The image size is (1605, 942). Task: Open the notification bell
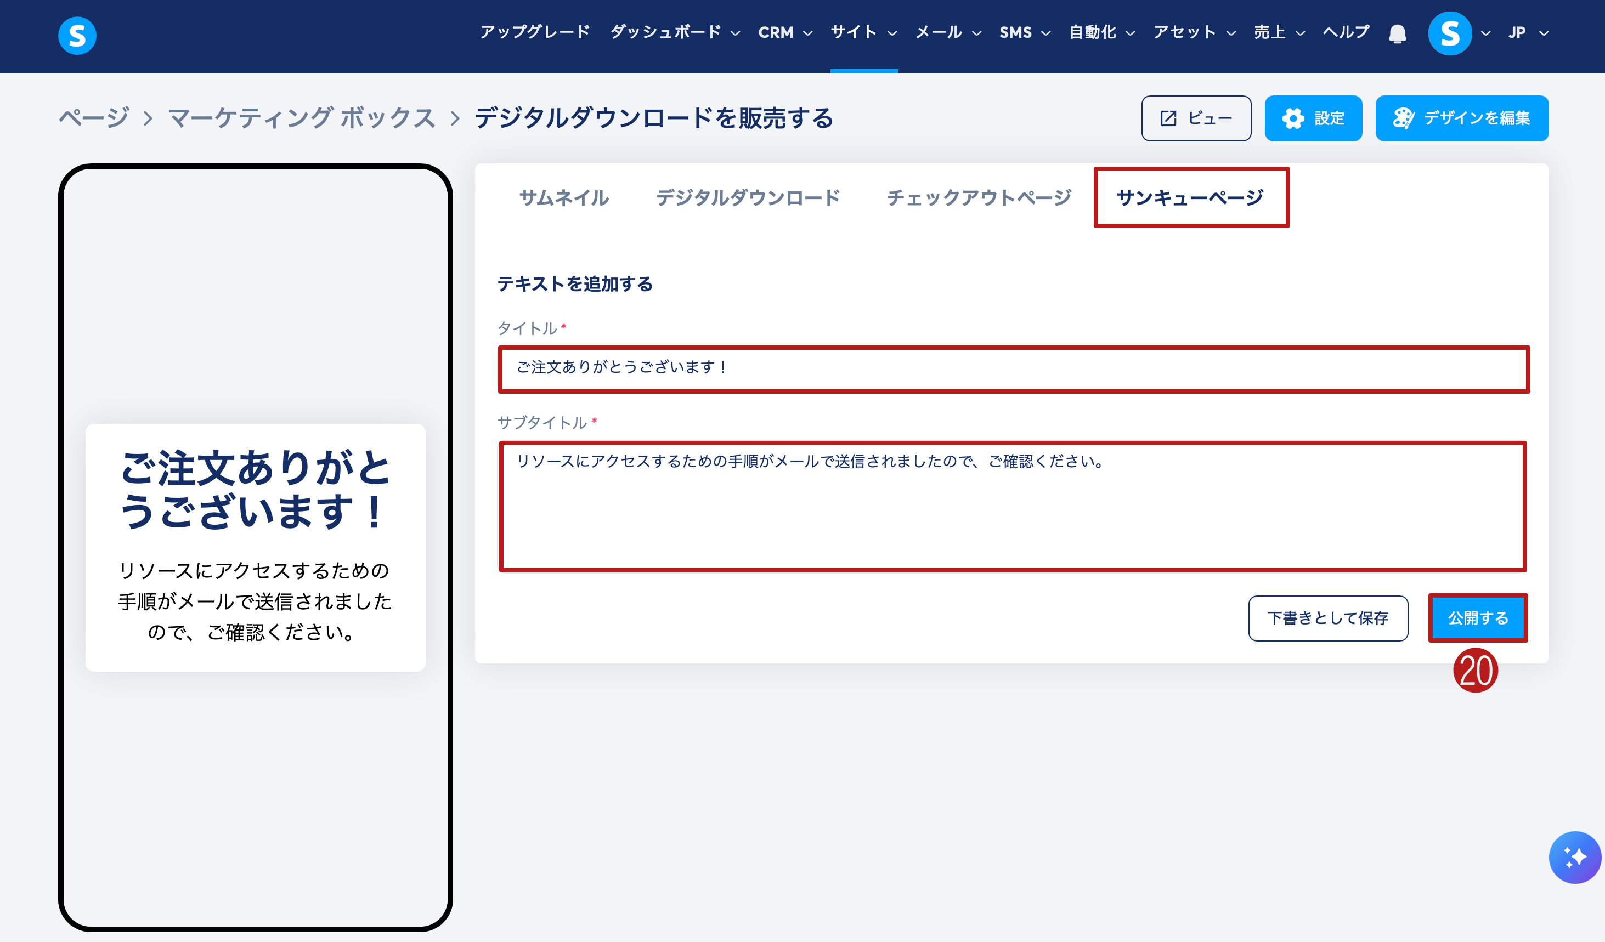point(1397,33)
